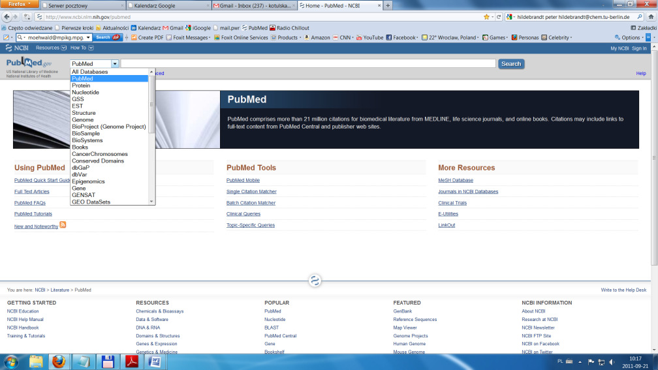The image size is (658, 370).
Task: Click the page vertical scrollbar down arrow
Action: (x=654, y=350)
